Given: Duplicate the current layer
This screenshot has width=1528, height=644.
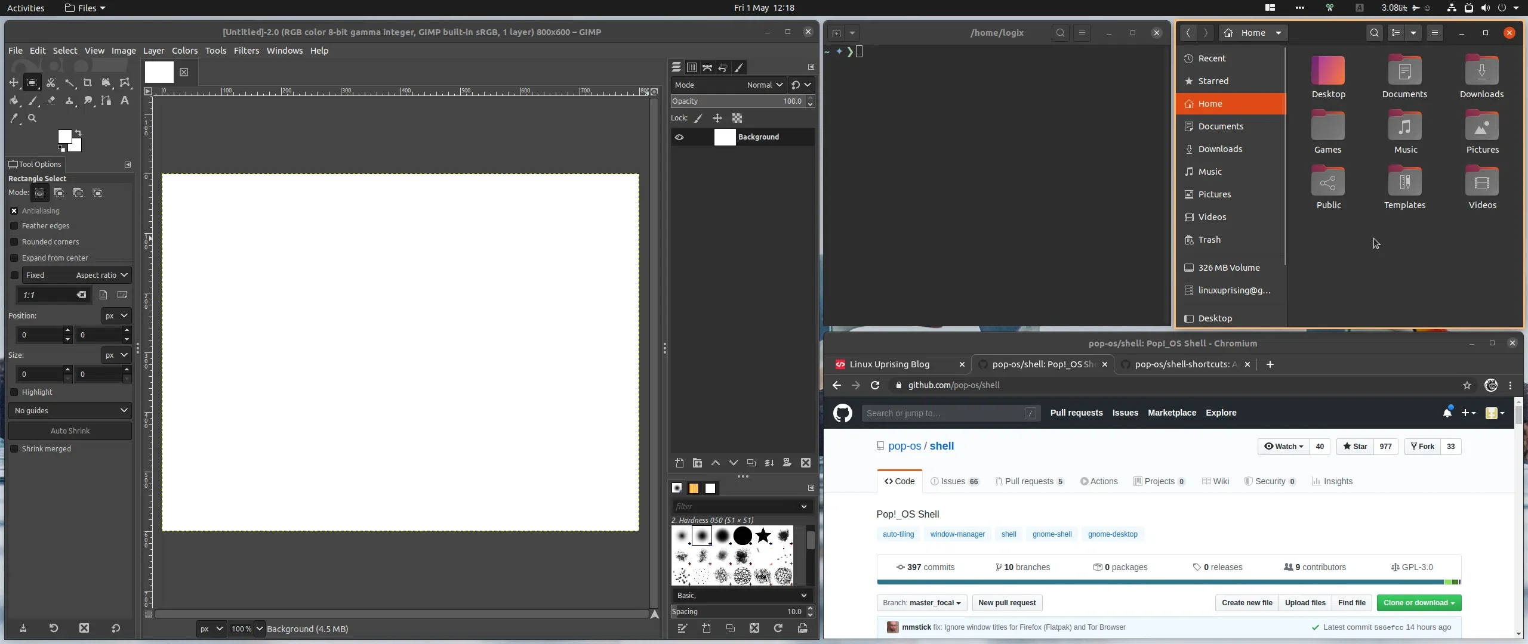Looking at the screenshot, I should [x=751, y=463].
